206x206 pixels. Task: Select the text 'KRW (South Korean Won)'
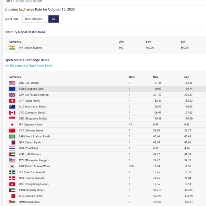coord(34,166)
